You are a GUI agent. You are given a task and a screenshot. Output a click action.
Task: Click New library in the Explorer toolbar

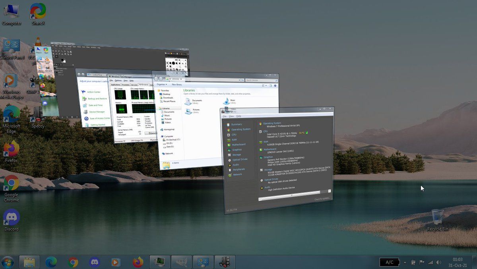[x=176, y=85]
